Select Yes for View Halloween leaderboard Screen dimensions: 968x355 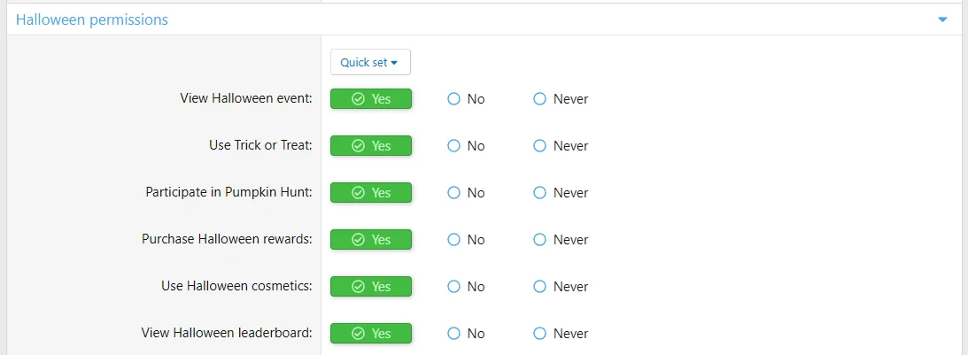click(x=370, y=334)
